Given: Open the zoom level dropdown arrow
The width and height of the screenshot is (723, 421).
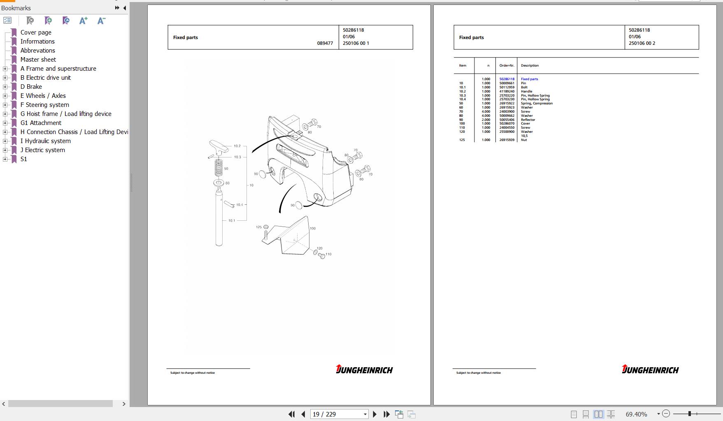Looking at the screenshot, I should [658, 414].
